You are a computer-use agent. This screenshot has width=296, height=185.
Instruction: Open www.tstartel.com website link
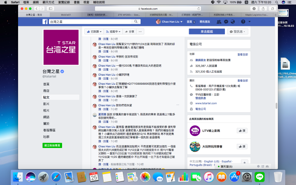(x=206, y=103)
